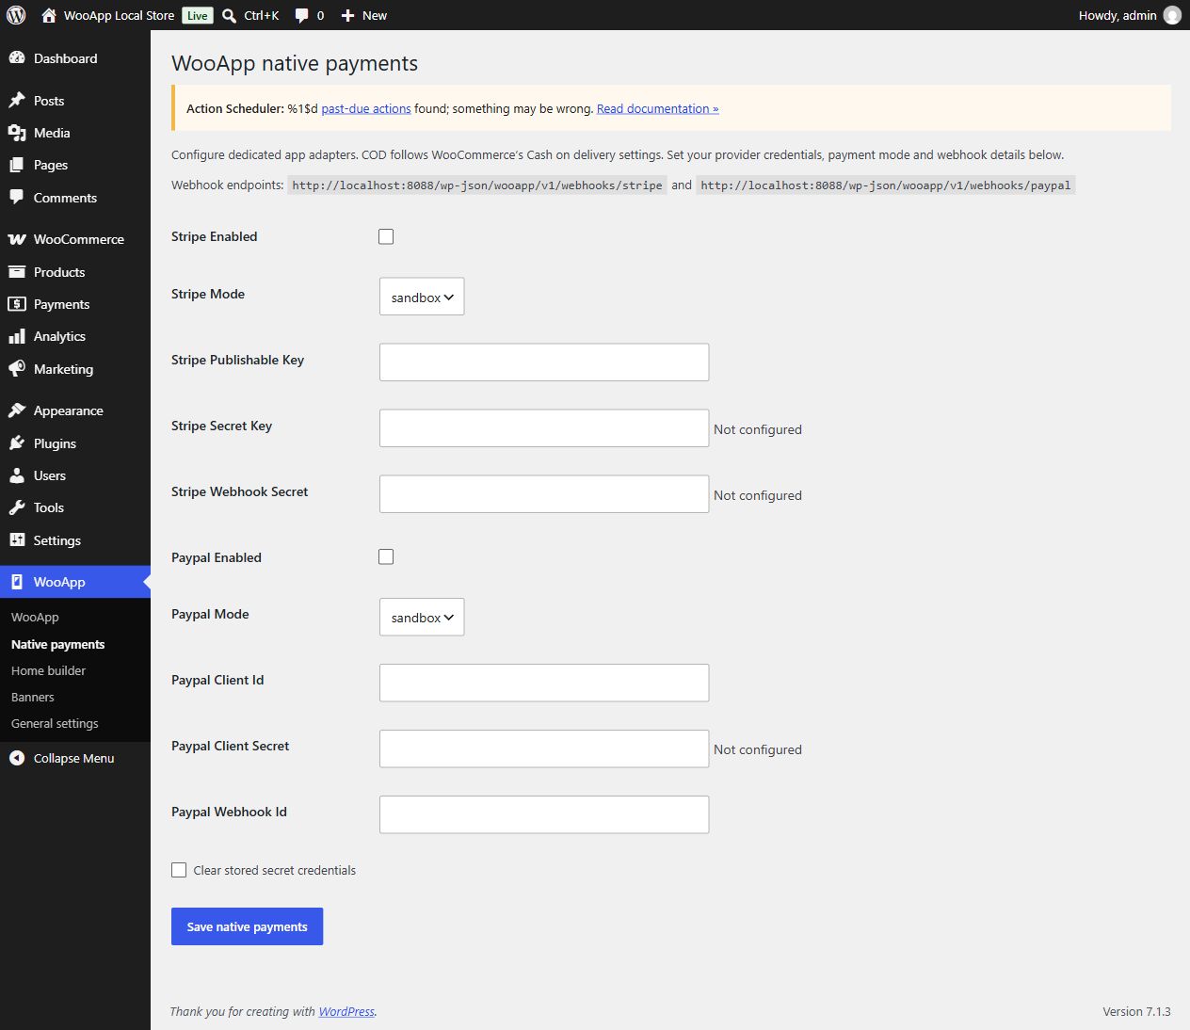This screenshot has height=1030, width=1190.
Task: Click the Plugins plug icon
Action: (17, 443)
